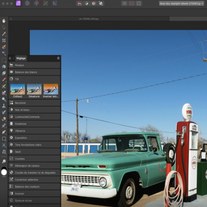Select the Rectangle shape tool
207x207 pixels.
4,139
